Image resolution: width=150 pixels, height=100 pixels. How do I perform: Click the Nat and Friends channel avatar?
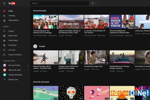pos(4,65)
